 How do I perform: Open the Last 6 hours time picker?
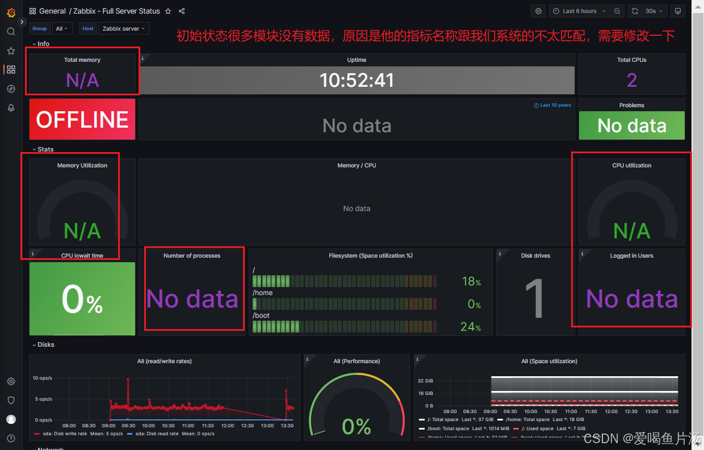coord(579,11)
